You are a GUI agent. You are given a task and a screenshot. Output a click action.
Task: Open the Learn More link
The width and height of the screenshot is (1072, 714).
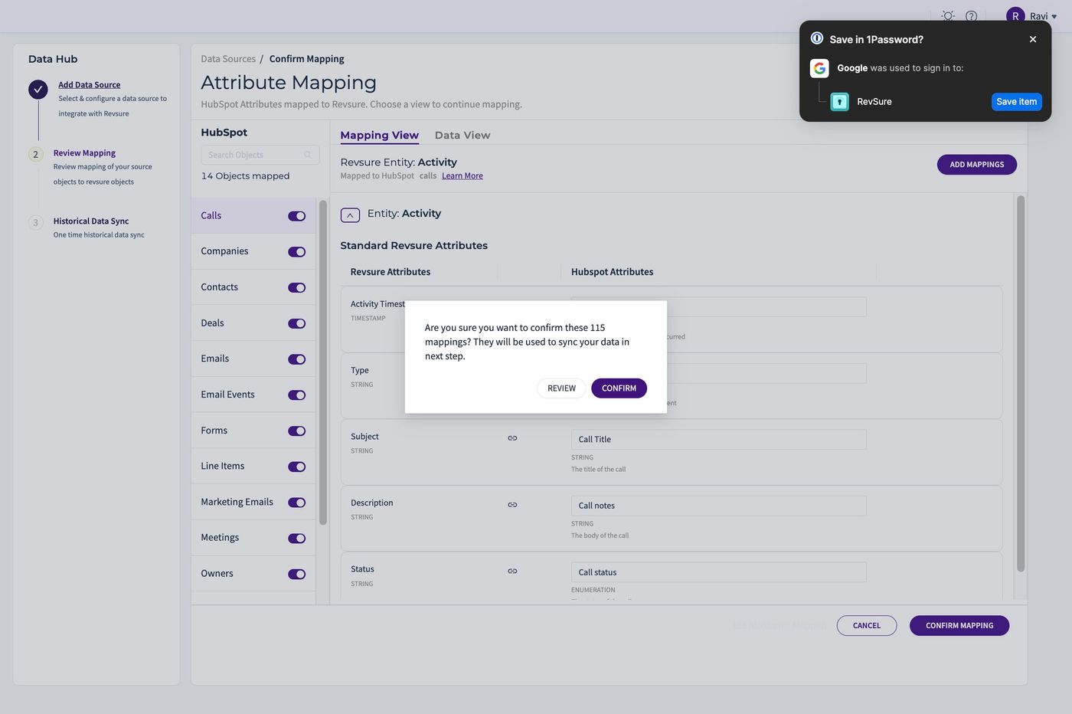point(462,175)
